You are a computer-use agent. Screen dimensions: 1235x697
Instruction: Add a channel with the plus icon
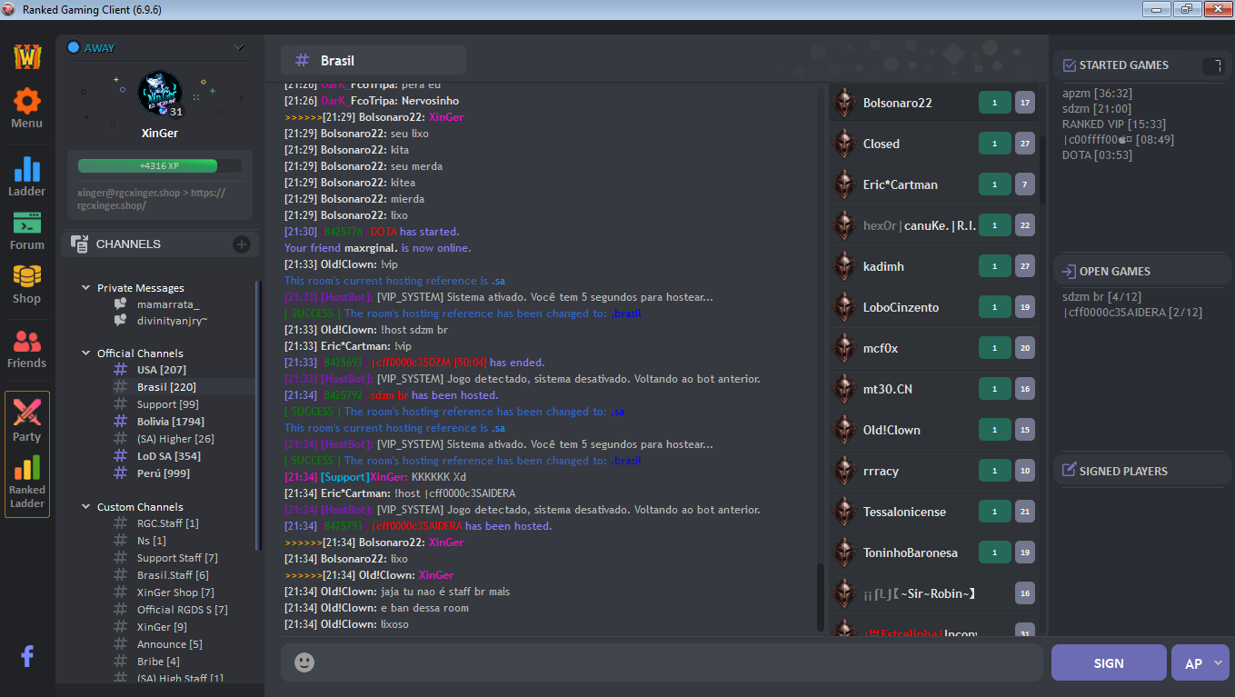242,244
